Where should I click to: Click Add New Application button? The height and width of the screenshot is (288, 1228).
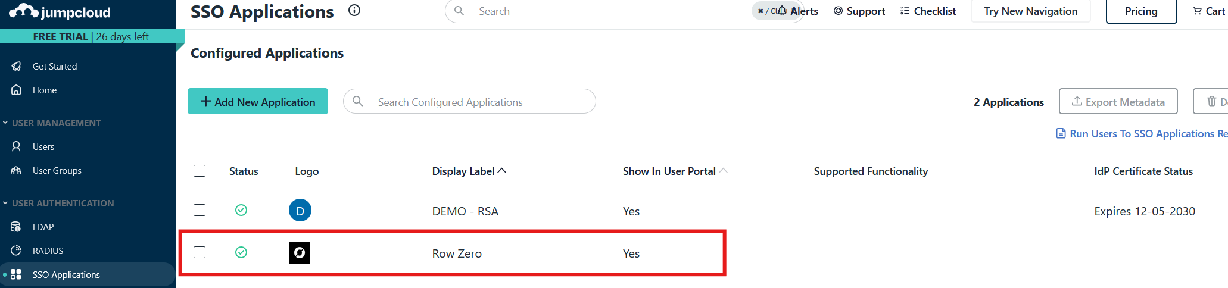tap(258, 101)
